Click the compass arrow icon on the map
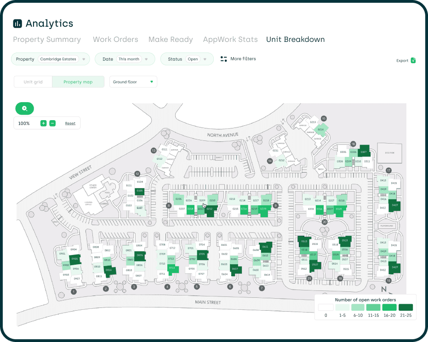This screenshot has height=342, width=428. (390, 293)
